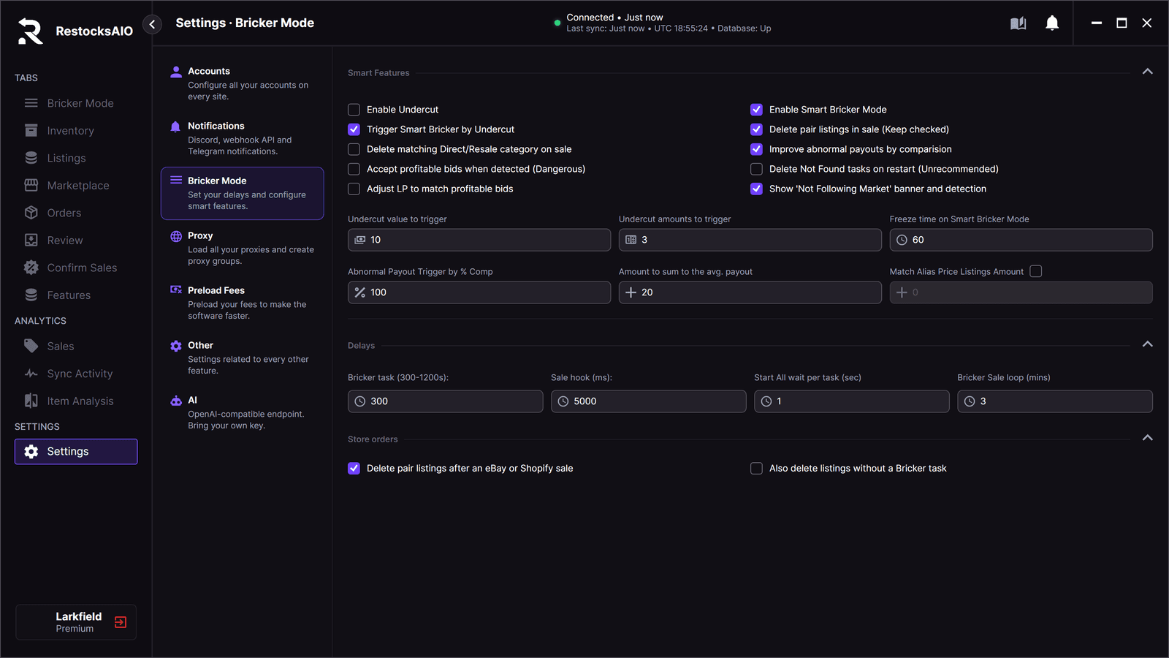Click the Notifications bell icon in settings list
The image size is (1169, 658).
coord(175,126)
